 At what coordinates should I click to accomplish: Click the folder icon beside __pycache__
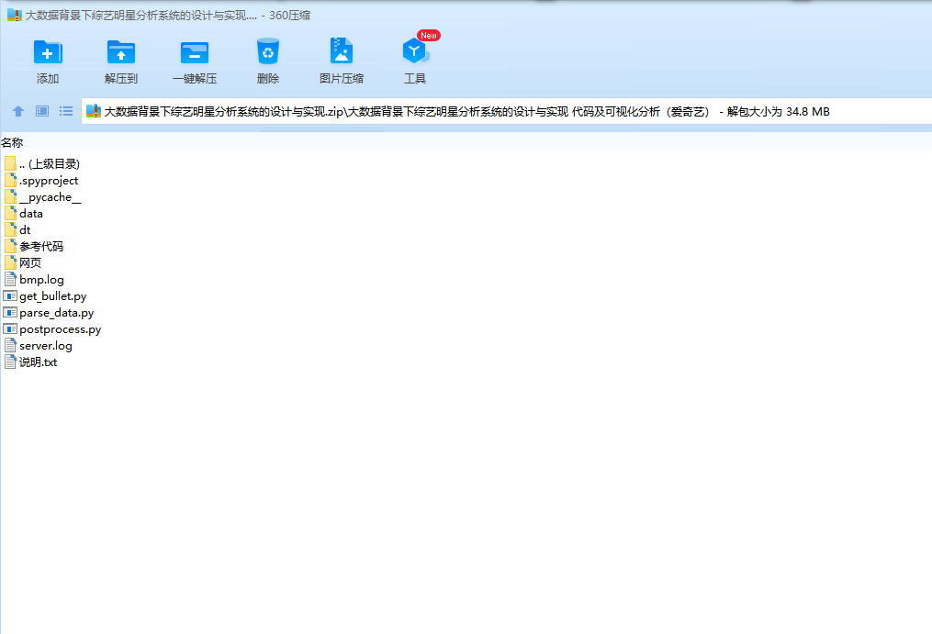[x=10, y=196]
